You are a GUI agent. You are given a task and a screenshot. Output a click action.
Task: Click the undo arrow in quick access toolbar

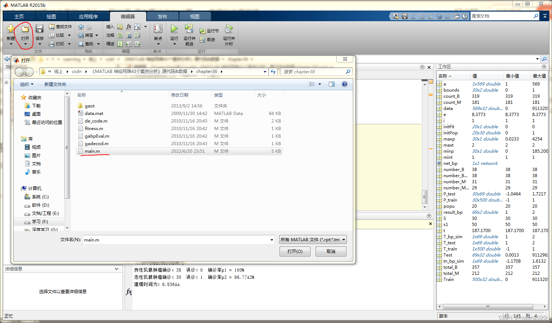pyautogui.click(x=439, y=16)
